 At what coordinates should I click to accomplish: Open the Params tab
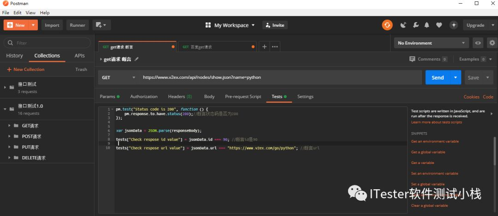tap(110, 96)
